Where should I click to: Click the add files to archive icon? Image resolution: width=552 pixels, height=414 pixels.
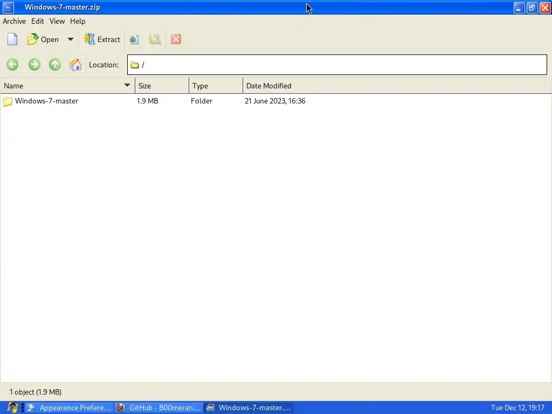(134, 39)
